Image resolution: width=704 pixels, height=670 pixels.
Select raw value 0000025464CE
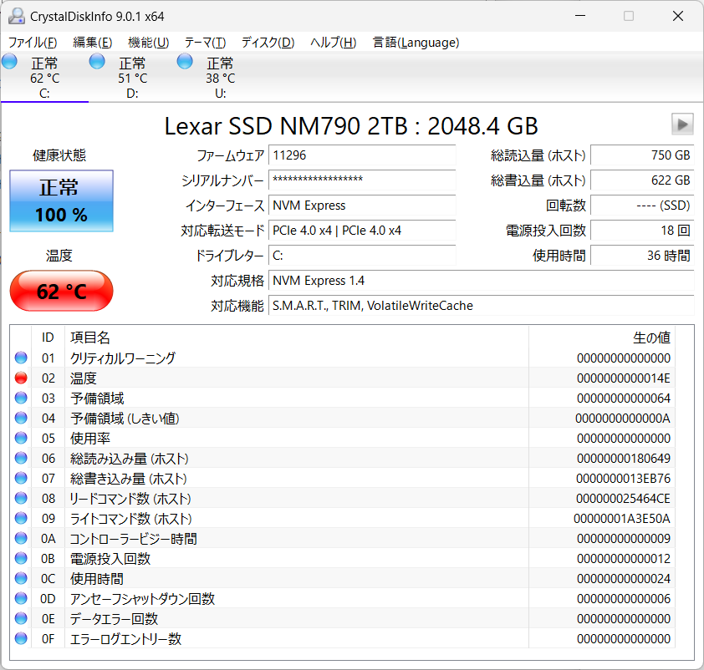click(624, 499)
